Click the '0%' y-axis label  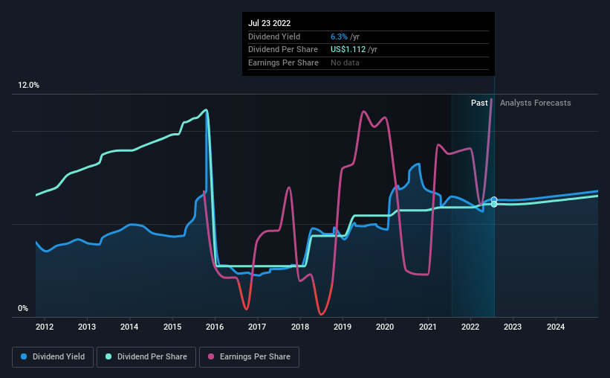(x=23, y=308)
